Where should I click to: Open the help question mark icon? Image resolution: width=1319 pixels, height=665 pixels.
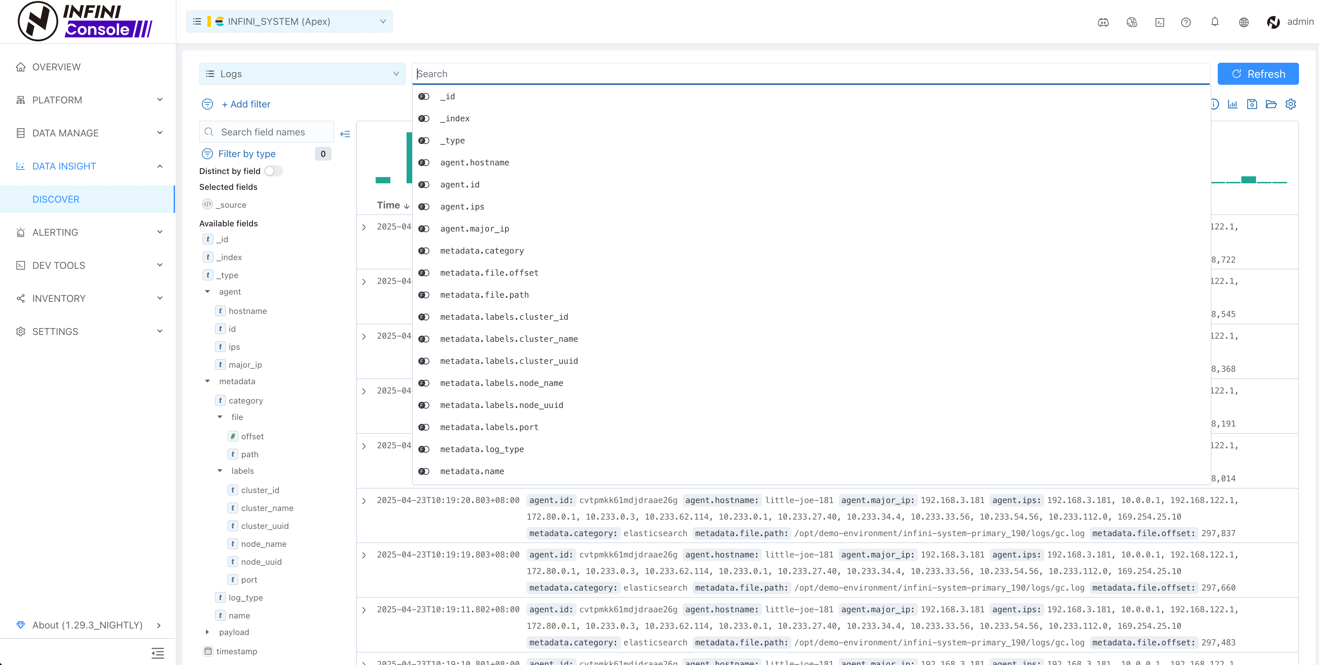coord(1186,22)
